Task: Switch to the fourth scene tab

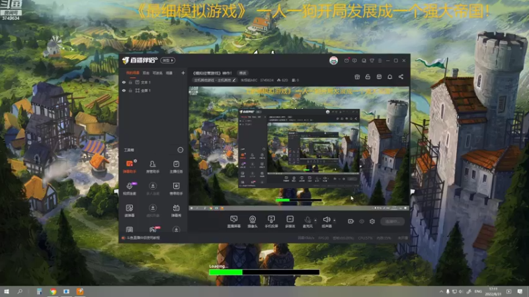Action: [169, 73]
